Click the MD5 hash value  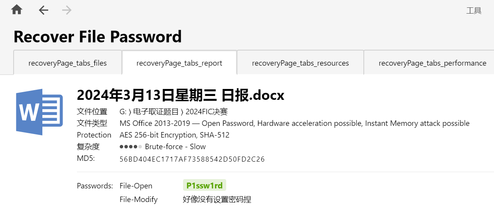pyautogui.click(x=192, y=159)
